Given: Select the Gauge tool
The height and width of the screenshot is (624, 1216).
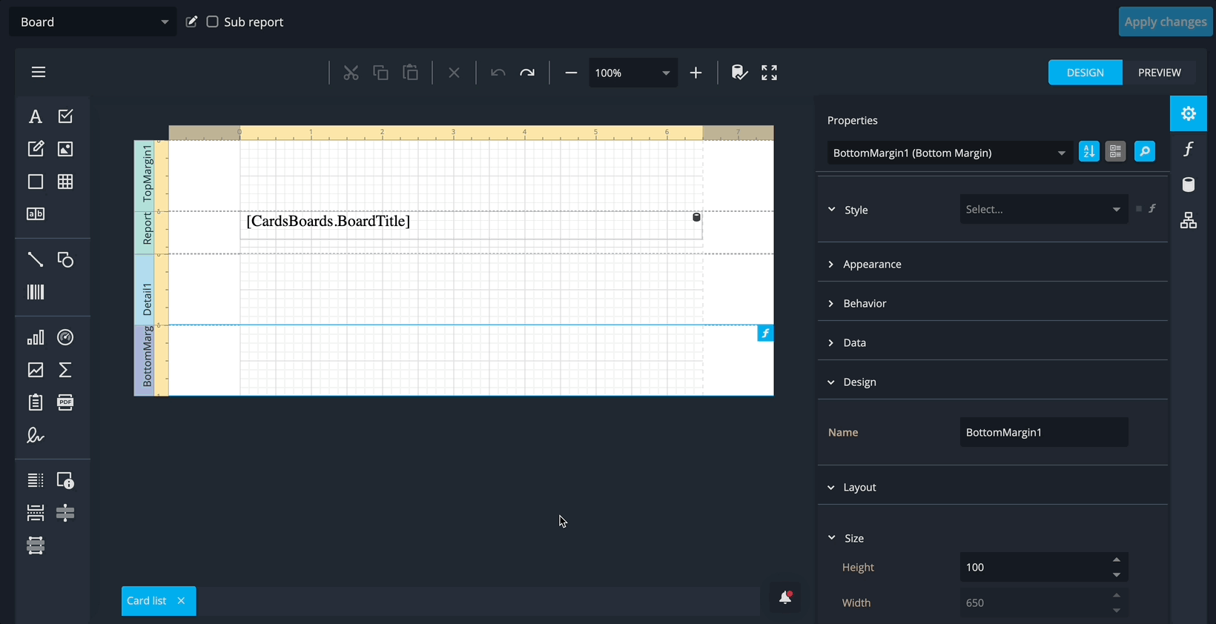Looking at the screenshot, I should [65, 337].
